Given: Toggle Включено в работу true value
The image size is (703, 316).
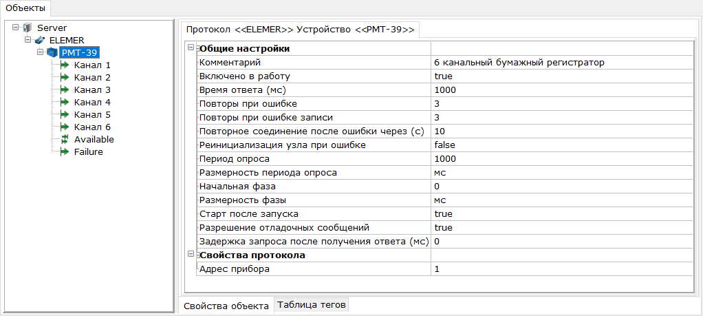Looking at the screenshot, I should tap(563, 76).
